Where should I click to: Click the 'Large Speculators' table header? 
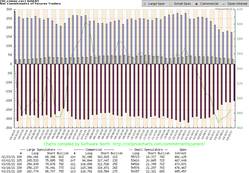point(44,150)
